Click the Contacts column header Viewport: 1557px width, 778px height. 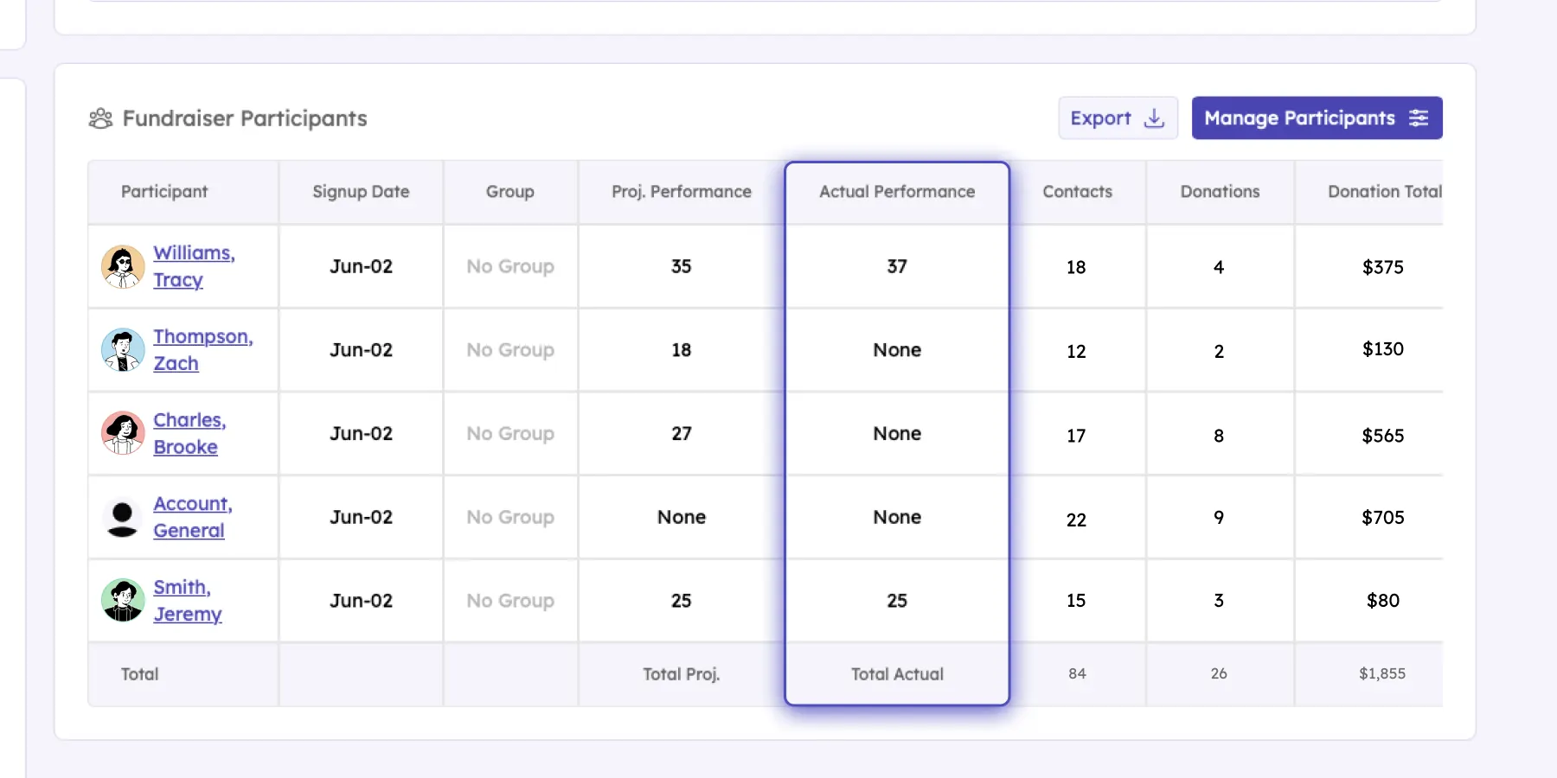pos(1077,192)
